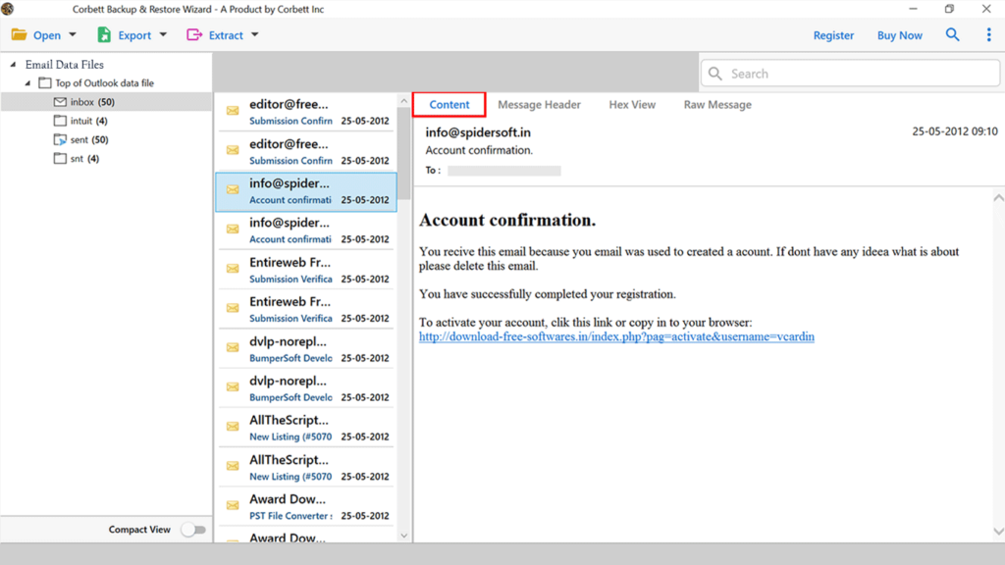This screenshot has height=565, width=1005.
Task: Select the Open folder icon
Action: coord(19,34)
